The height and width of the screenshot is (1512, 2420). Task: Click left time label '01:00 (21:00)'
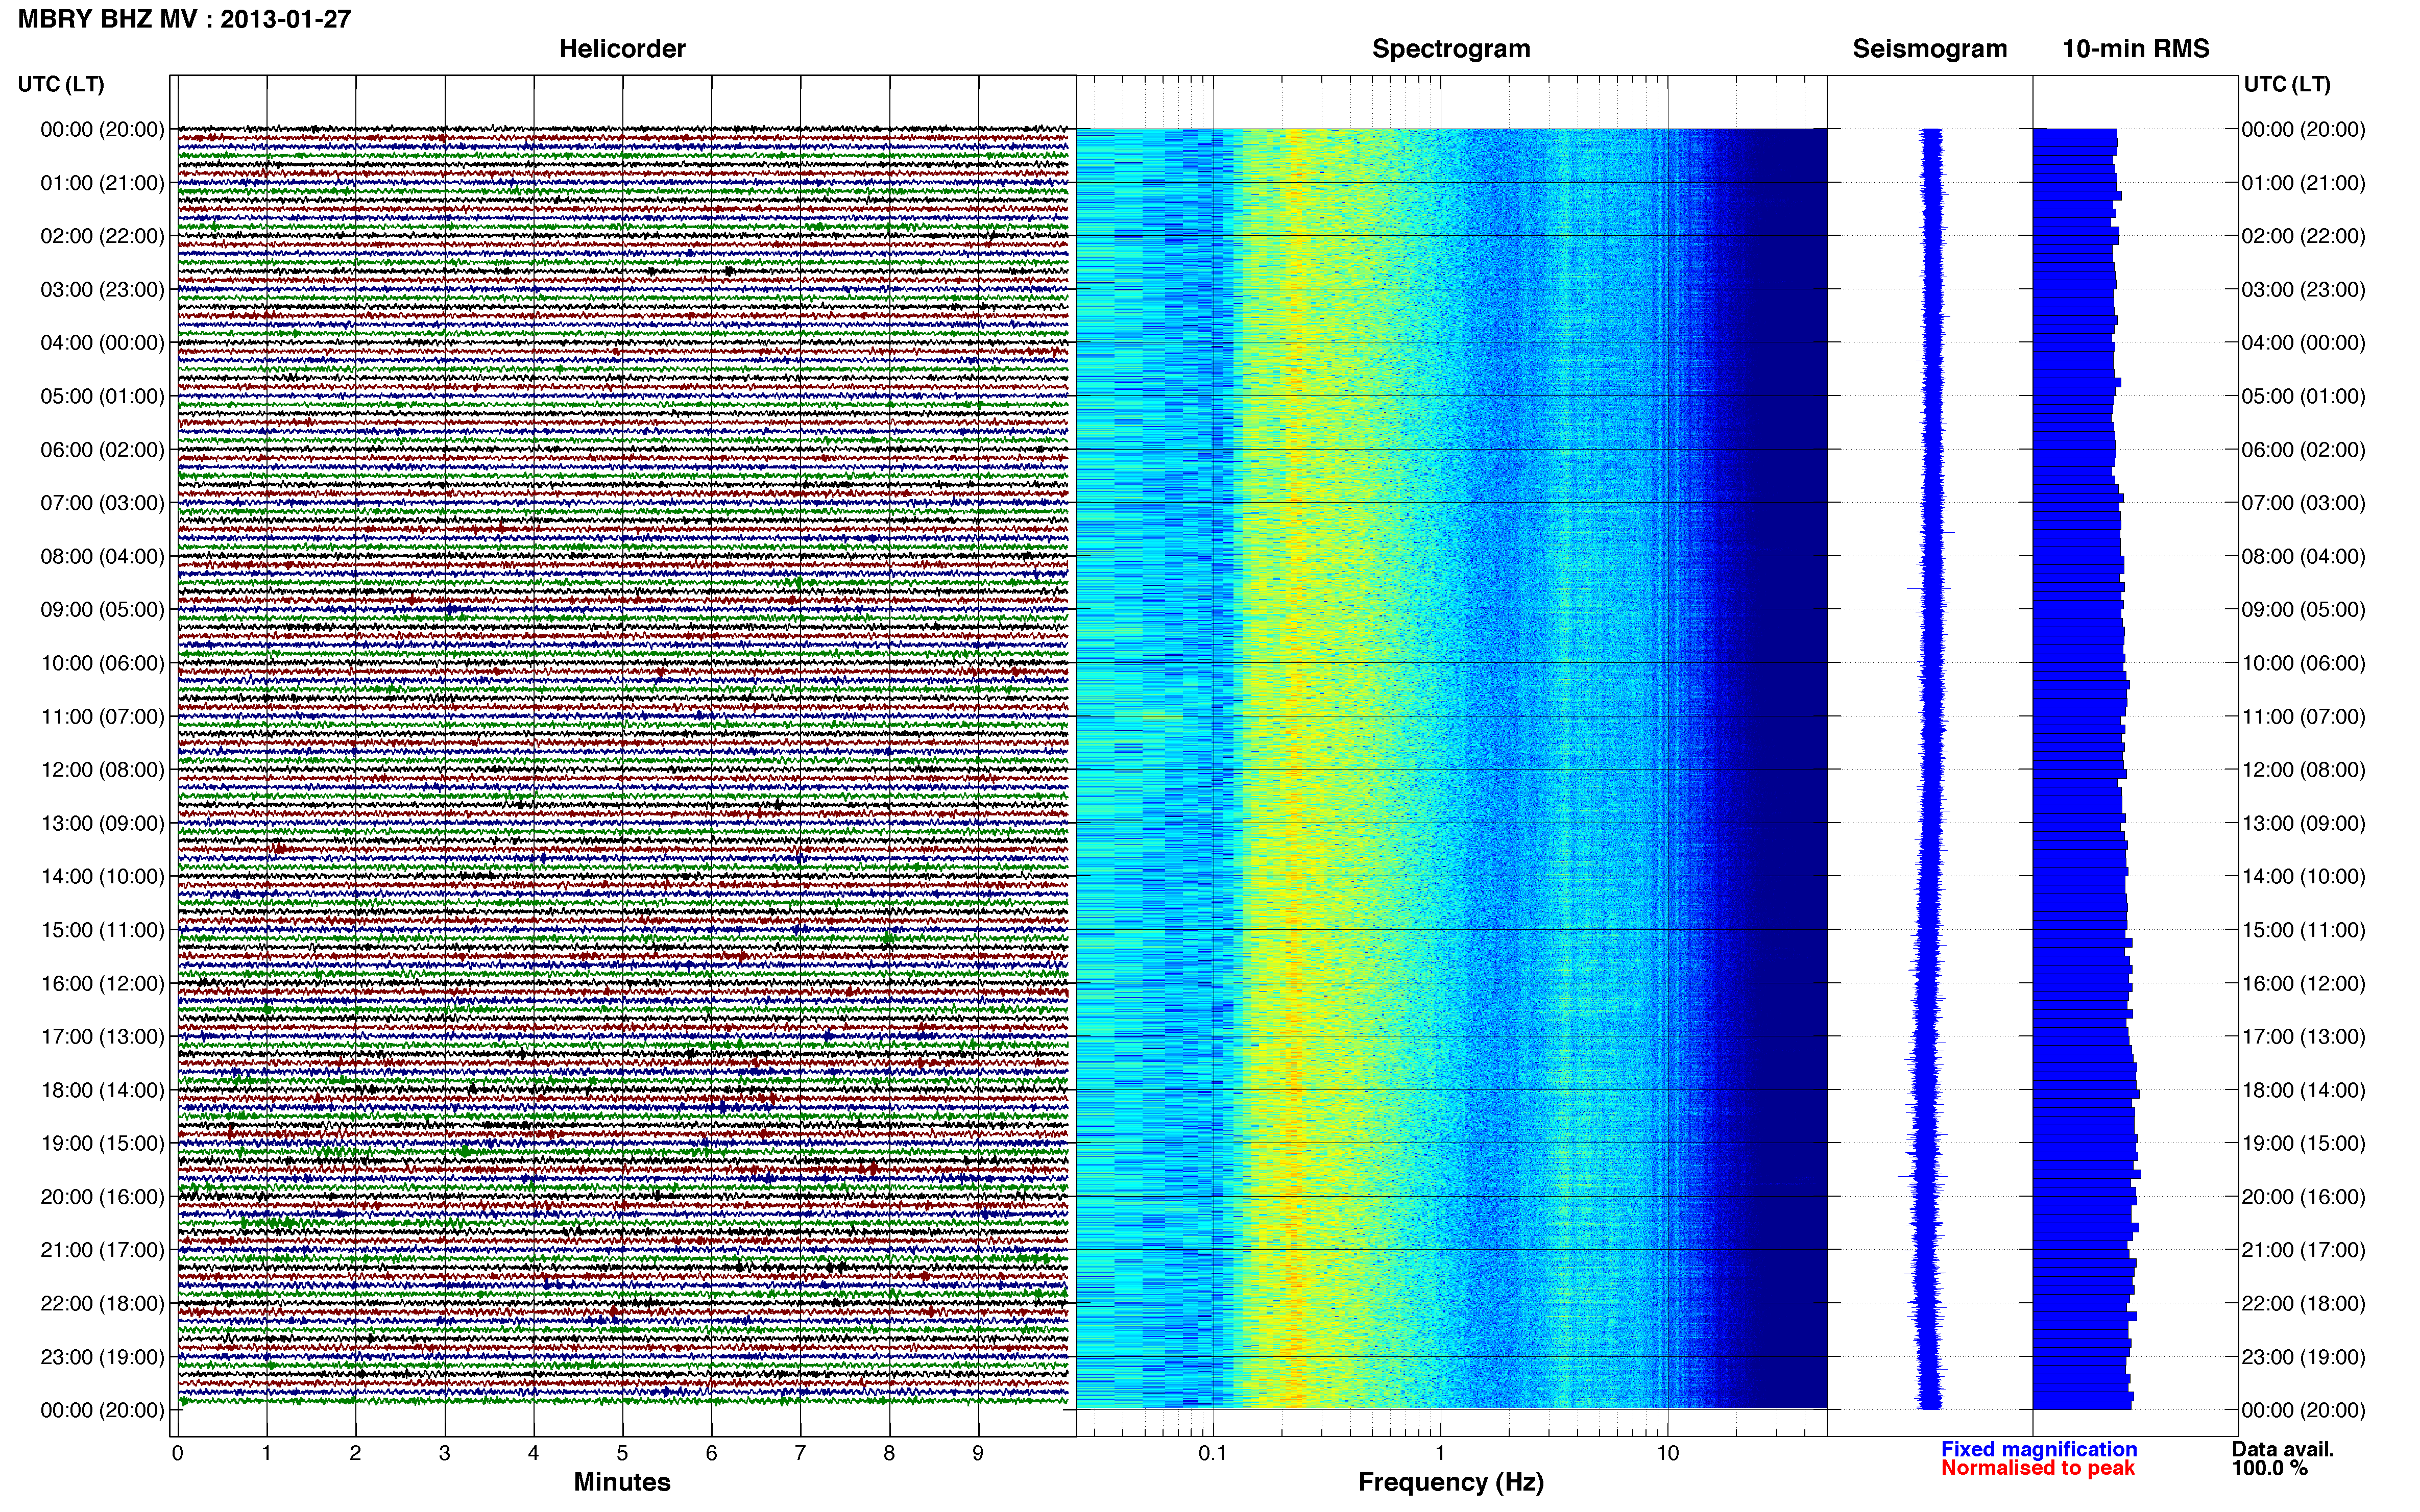click(x=102, y=183)
